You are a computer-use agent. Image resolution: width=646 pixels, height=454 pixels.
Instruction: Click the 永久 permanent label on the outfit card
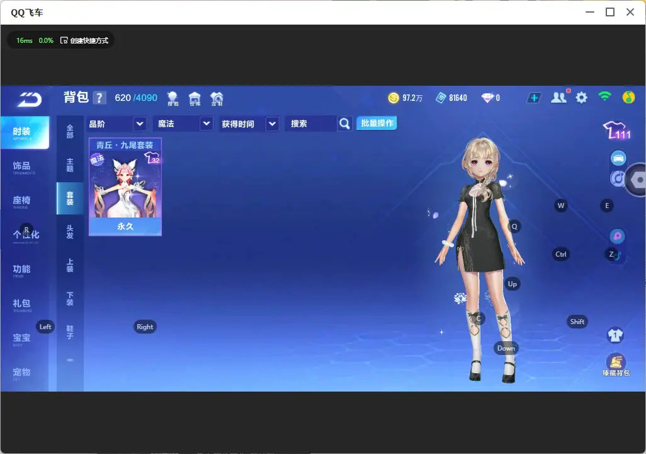tap(125, 226)
